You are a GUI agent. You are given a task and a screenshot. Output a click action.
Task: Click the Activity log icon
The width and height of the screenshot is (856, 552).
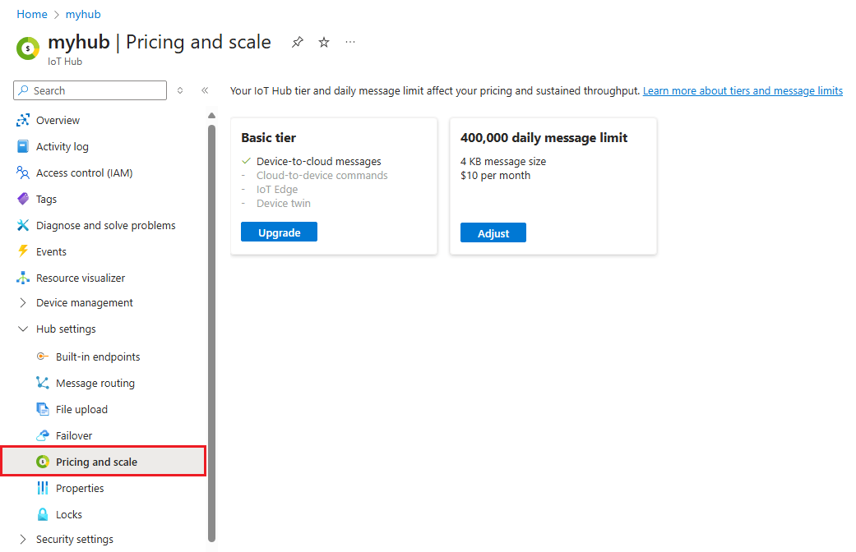pos(23,146)
